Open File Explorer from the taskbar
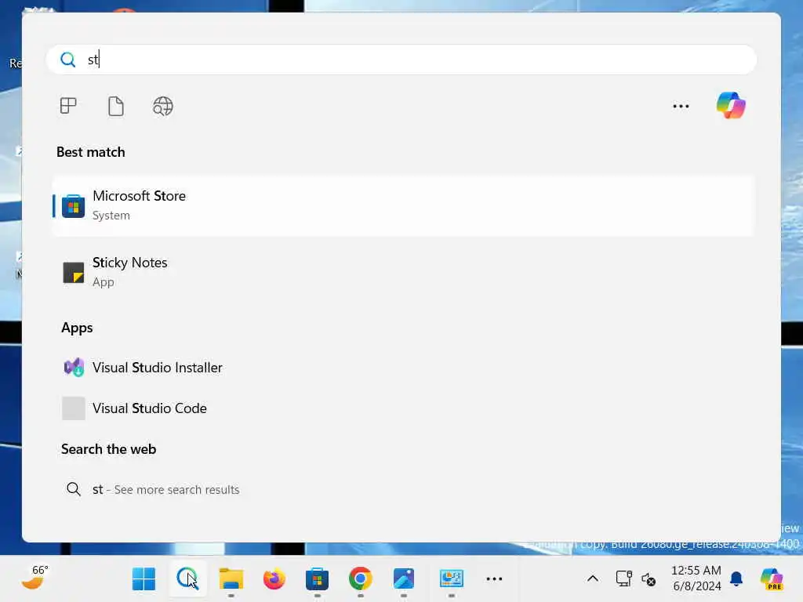The image size is (803, 602). point(231,579)
